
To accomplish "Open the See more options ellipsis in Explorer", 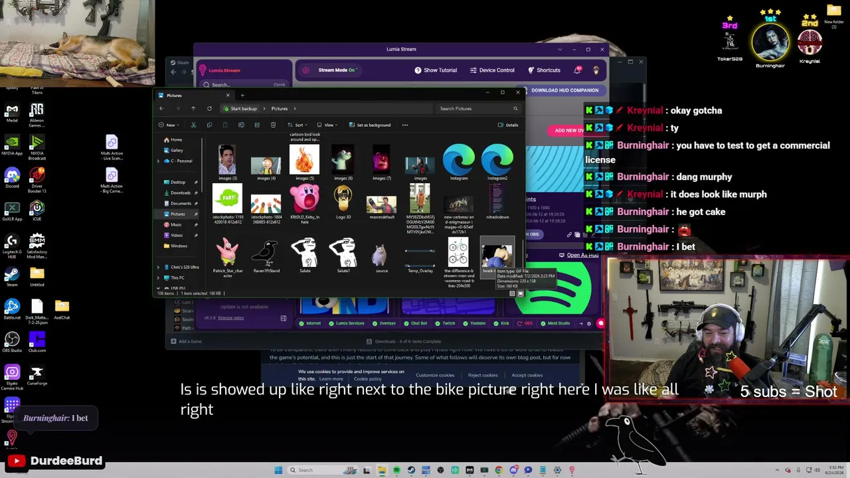I will [405, 125].
